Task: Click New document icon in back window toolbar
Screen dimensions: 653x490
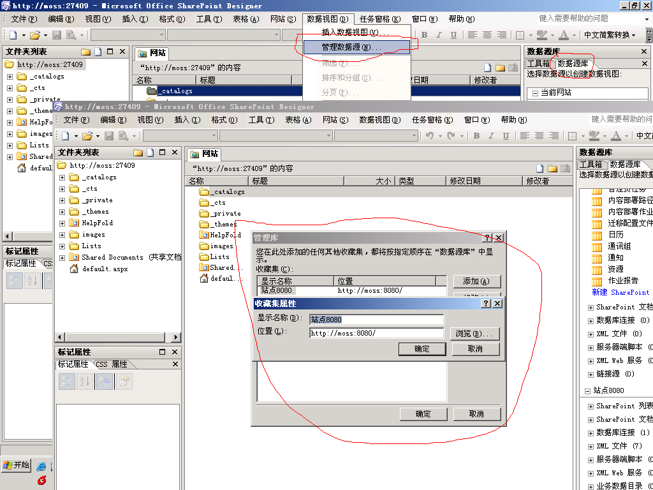Action: 13,35
